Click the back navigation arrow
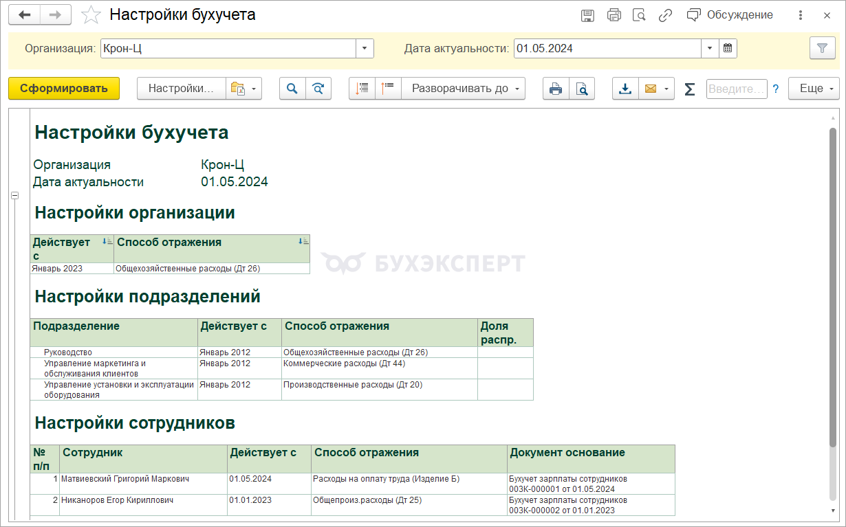846x527 pixels. (24, 15)
